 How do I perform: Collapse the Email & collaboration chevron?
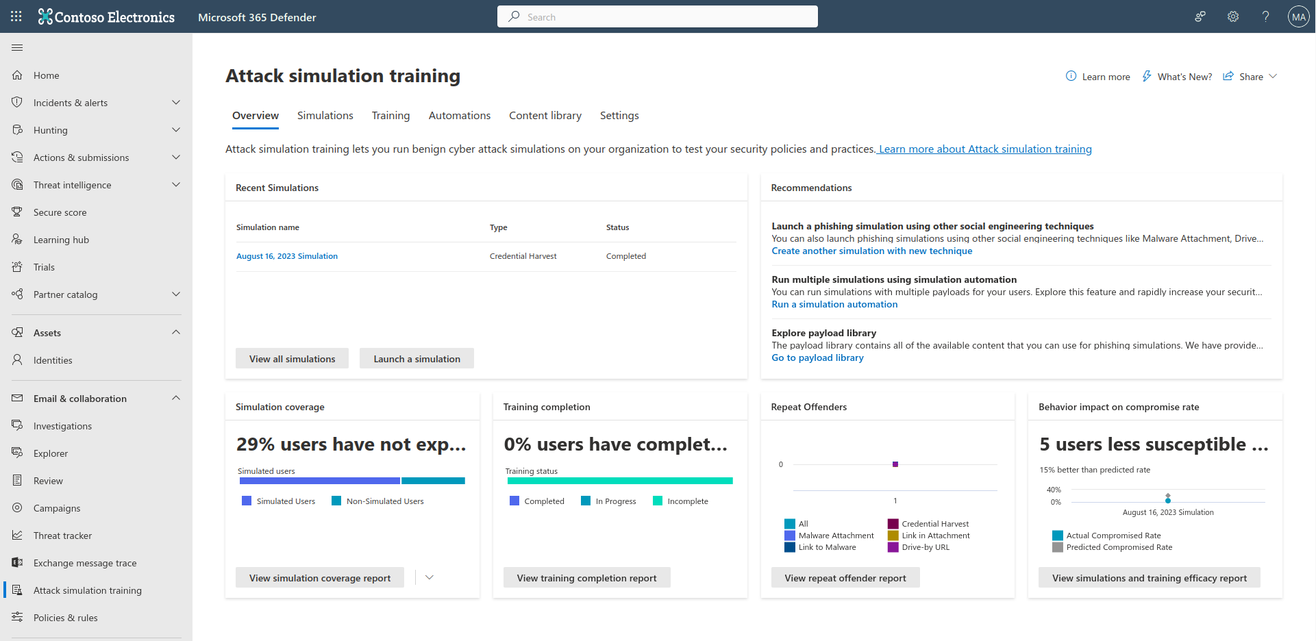(x=176, y=399)
